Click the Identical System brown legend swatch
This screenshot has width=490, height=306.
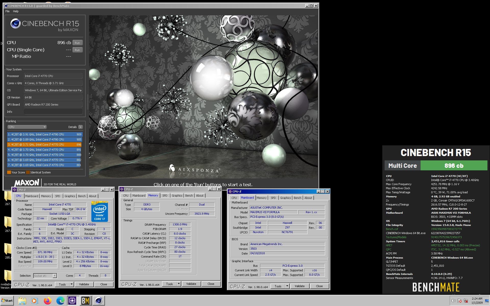tap(28, 172)
